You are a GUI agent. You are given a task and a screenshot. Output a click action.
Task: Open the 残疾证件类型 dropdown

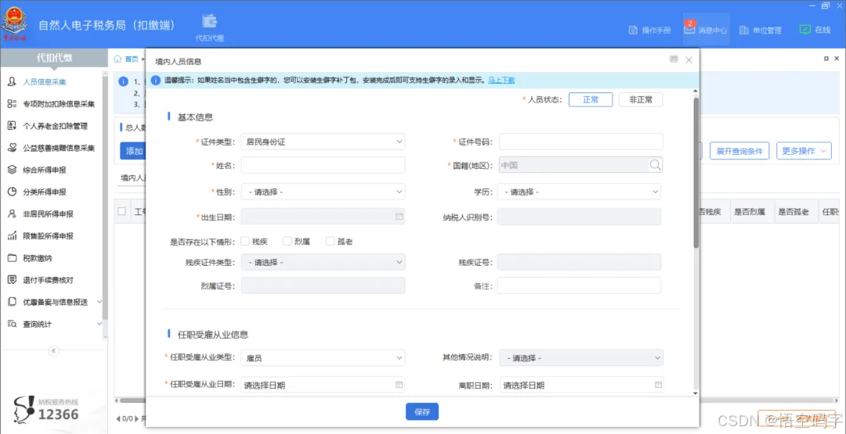coord(323,262)
